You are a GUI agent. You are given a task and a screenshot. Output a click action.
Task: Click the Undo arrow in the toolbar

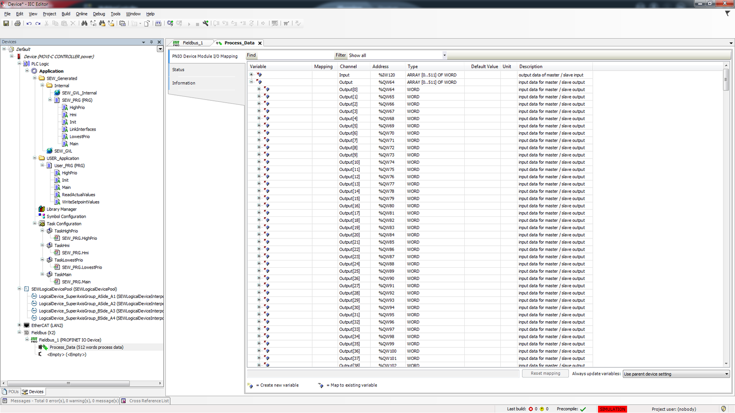point(29,23)
